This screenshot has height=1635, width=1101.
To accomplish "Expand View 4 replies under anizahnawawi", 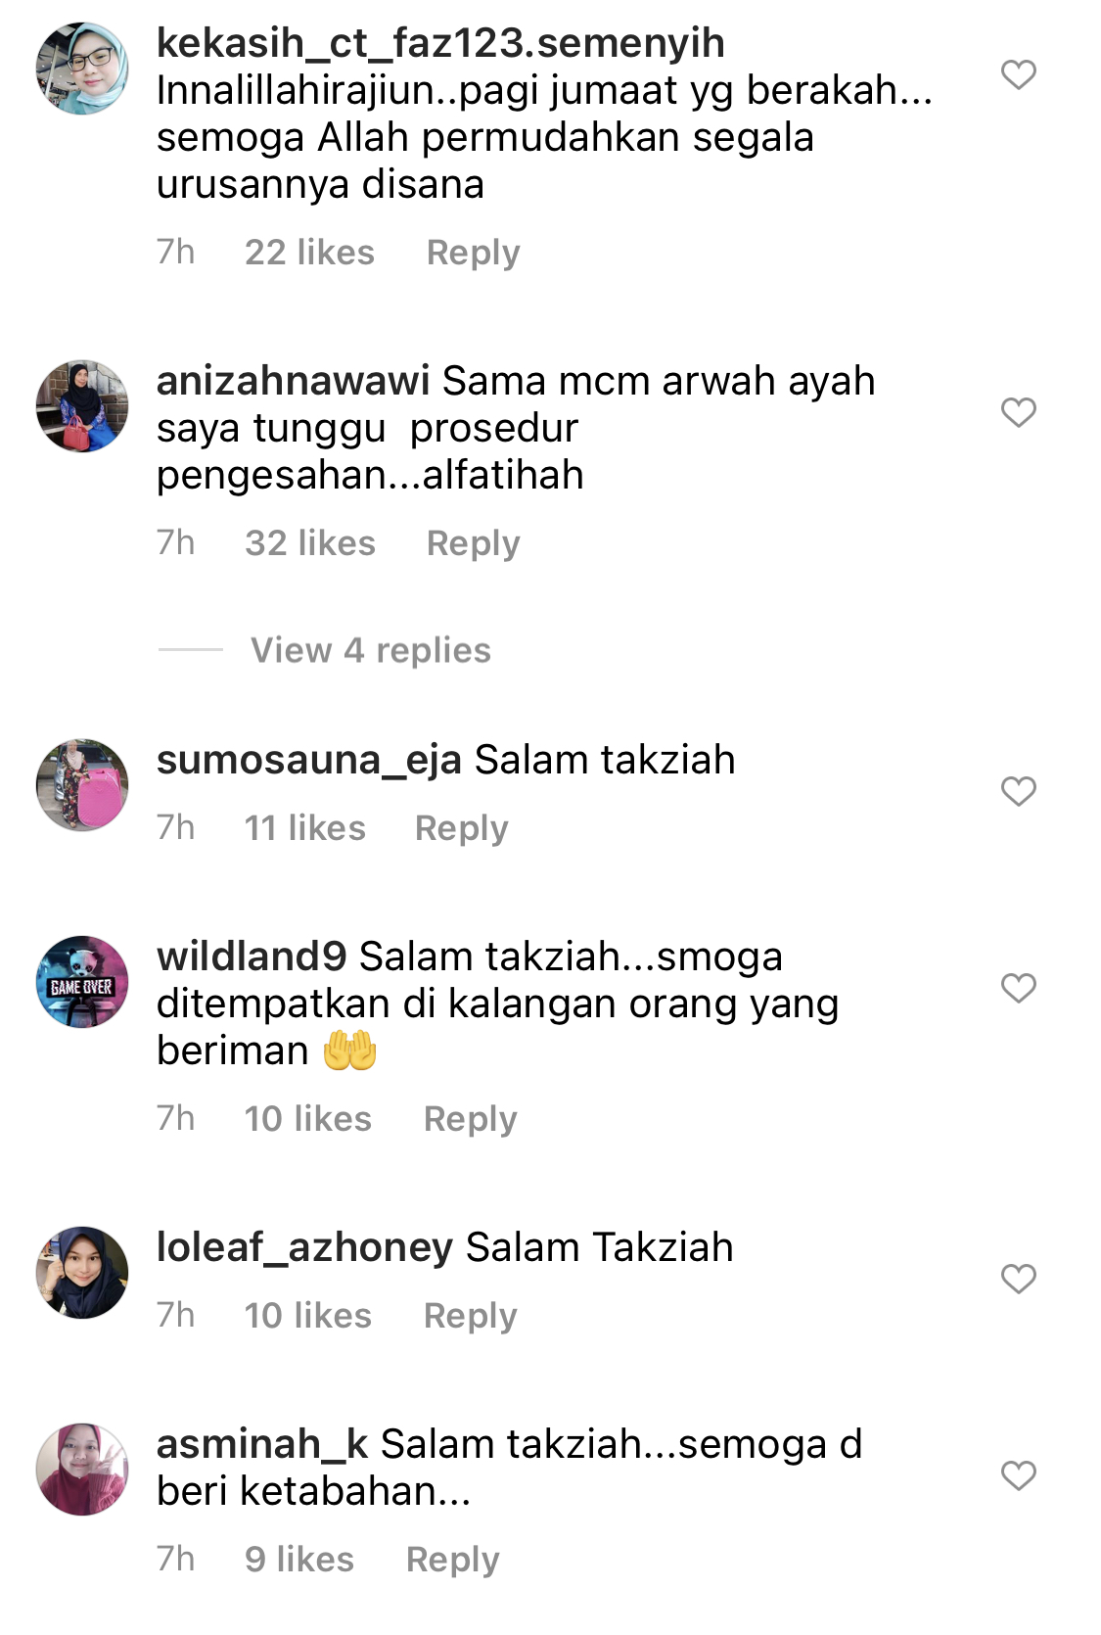I will click(x=371, y=650).
